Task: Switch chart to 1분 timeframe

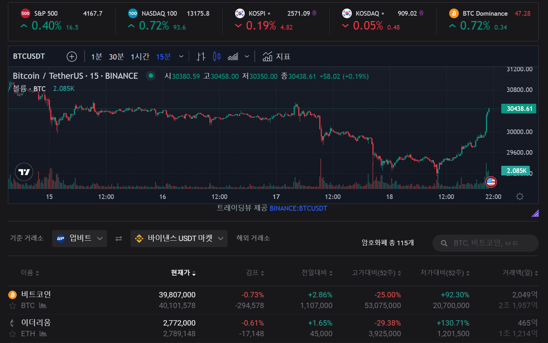Action: click(97, 57)
